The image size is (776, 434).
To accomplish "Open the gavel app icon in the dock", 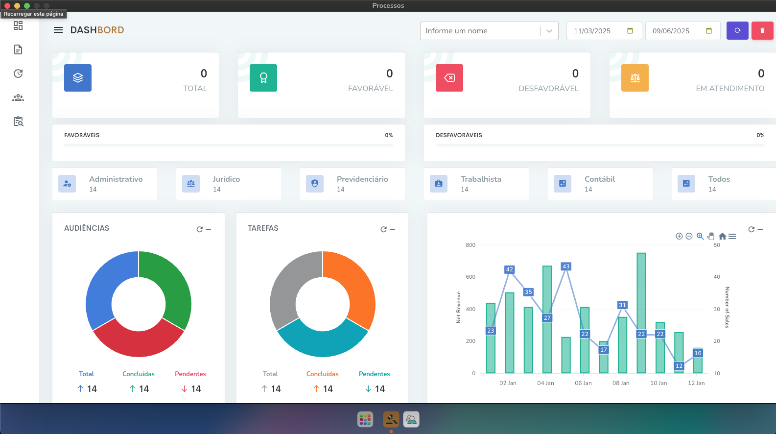I will 391,419.
